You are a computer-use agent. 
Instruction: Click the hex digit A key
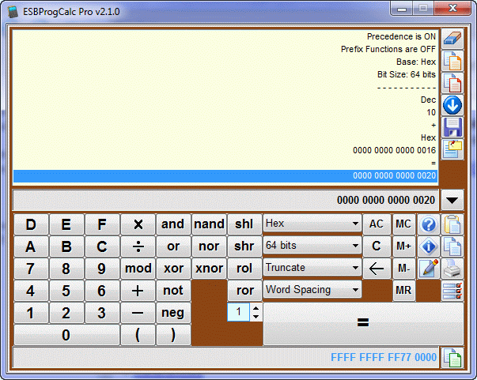[31, 246]
